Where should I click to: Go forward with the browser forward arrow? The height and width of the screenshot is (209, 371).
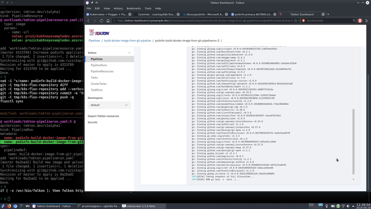pyautogui.click(x=95, y=21)
